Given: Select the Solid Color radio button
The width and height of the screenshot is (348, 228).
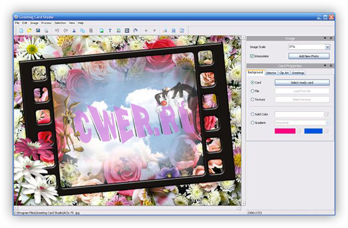Looking at the screenshot, I should 252,114.
